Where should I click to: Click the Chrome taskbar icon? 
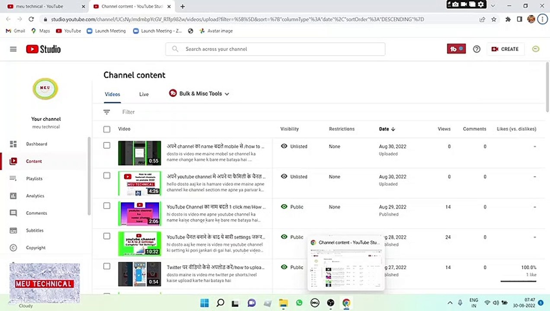pyautogui.click(x=346, y=303)
